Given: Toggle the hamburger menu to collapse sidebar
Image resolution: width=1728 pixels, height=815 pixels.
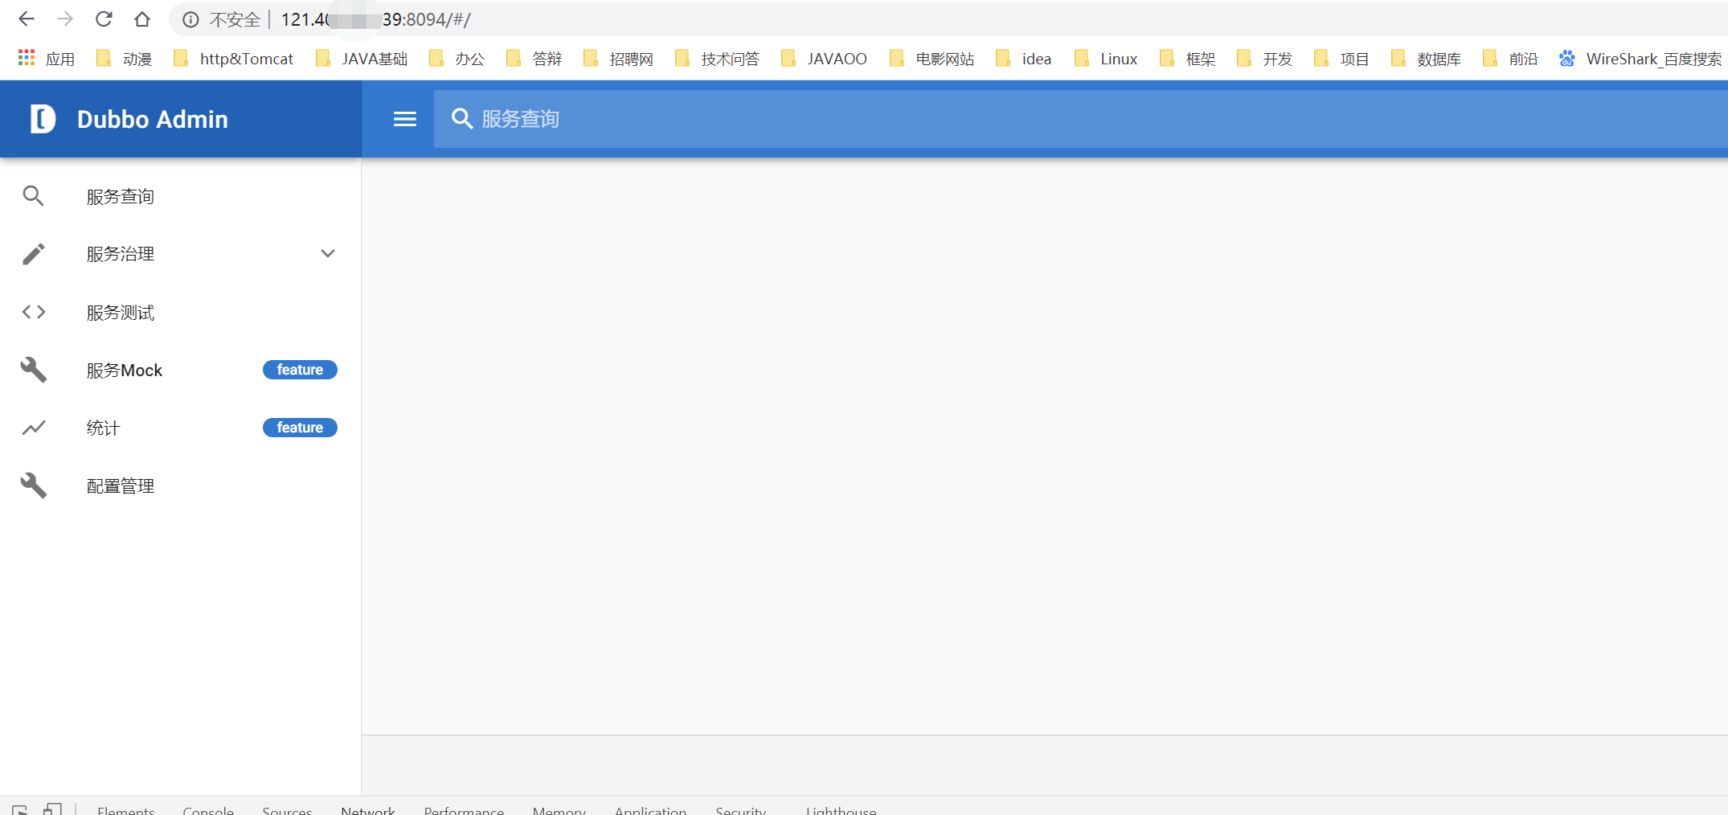Looking at the screenshot, I should (404, 119).
